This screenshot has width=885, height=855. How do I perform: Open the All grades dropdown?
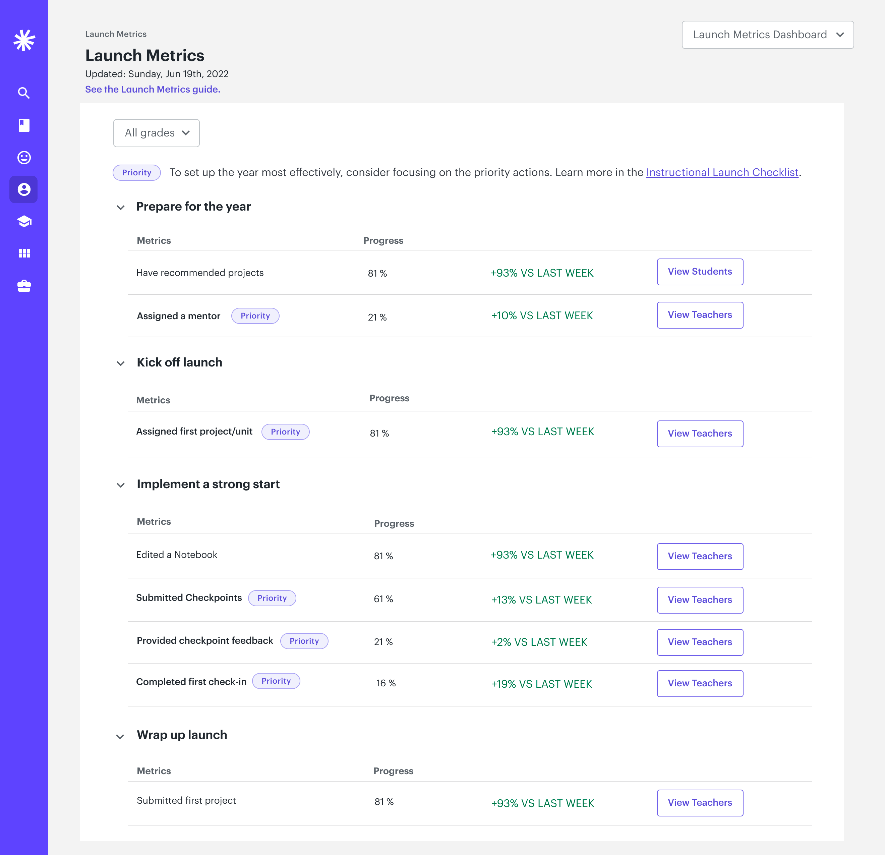pyautogui.click(x=156, y=133)
